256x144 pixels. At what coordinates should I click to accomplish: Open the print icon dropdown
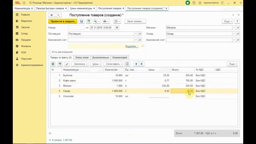(106, 21)
